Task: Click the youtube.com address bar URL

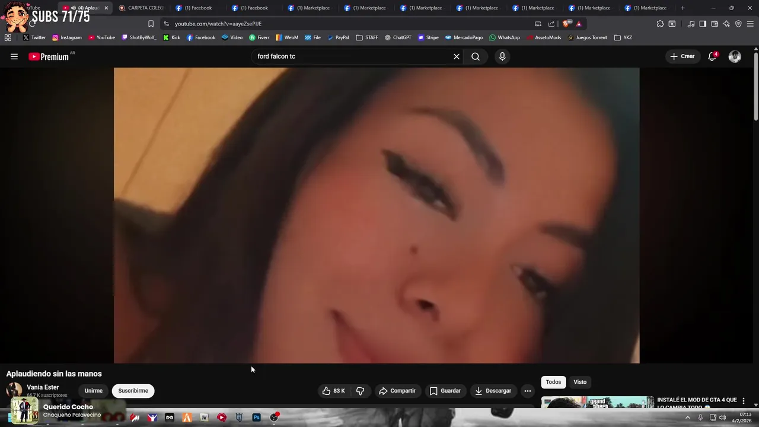Action: pos(218,24)
